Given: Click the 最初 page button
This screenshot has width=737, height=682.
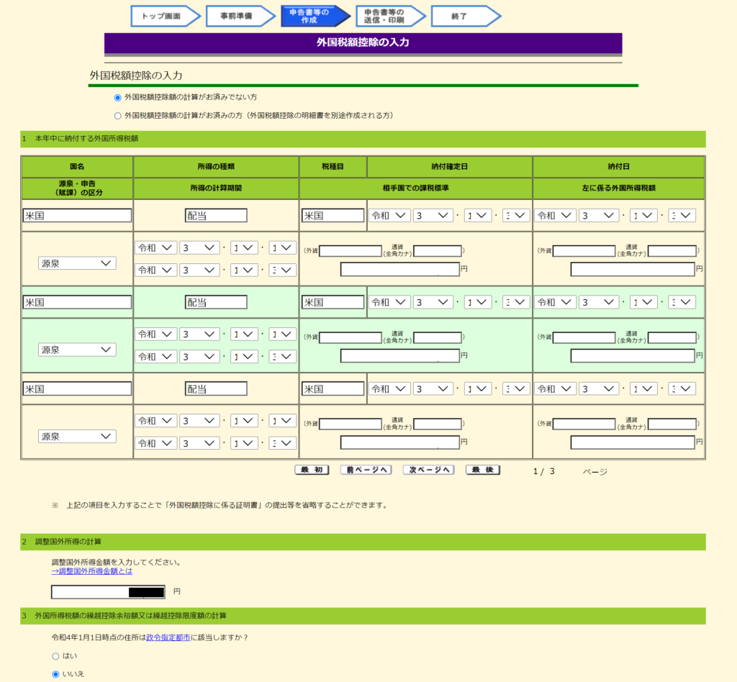Looking at the screenshot, I should tap(312, 470).
